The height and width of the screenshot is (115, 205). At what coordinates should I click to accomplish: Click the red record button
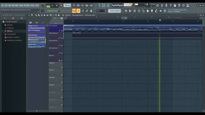(61, 6)
